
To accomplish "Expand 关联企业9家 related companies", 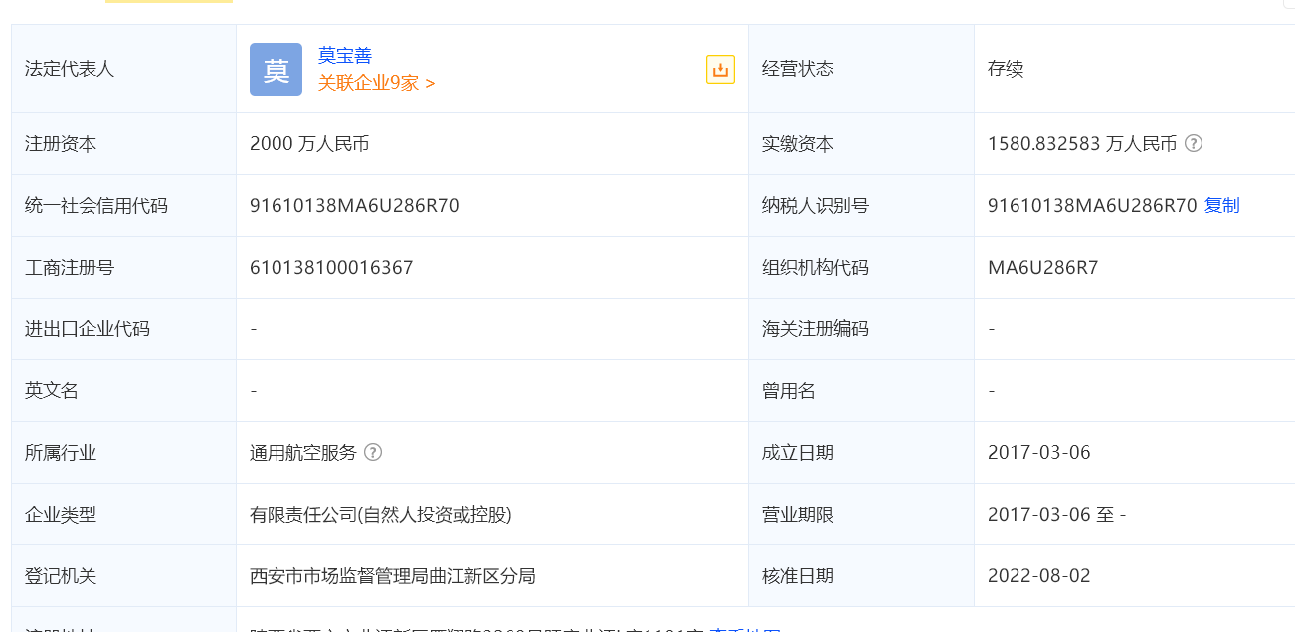I will pyautogui.click(x=377, y=83).
